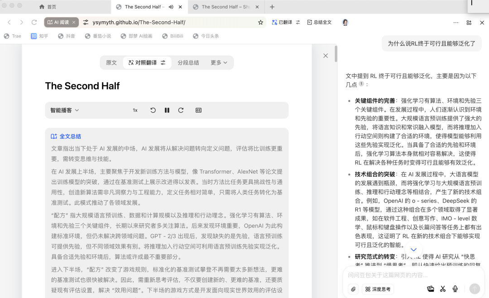This screenshot has width=489, height=298.
Task: Click the user question bubble 为什么说RL终于可行
Action: tap(431, 43)
